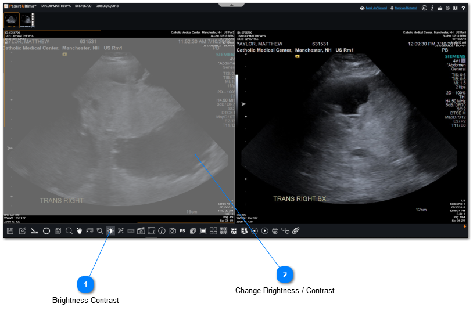Open the help question mark icon
The height and width of the screenshot is (314, 473).
463,8
